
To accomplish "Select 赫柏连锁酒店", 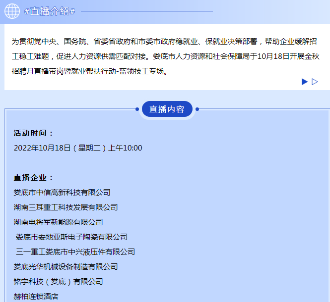I will pyautogui.click(x=36, y=297).
